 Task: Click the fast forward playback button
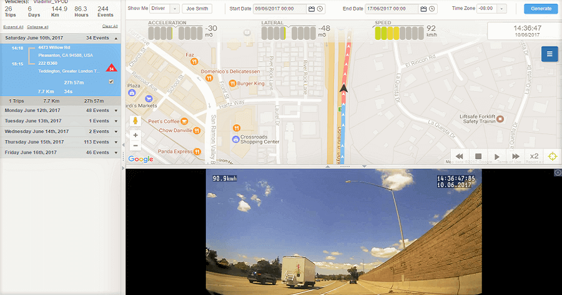515,157
